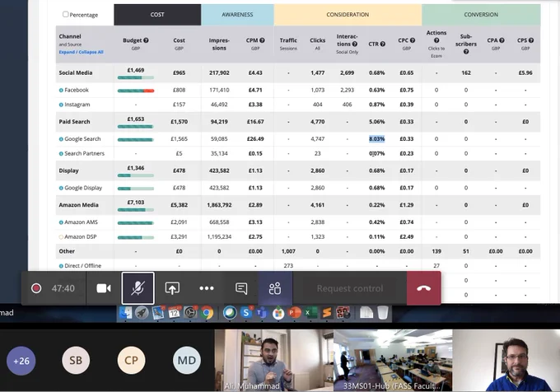
Task: Expand the Facebook source row
Action: point(61,91)
